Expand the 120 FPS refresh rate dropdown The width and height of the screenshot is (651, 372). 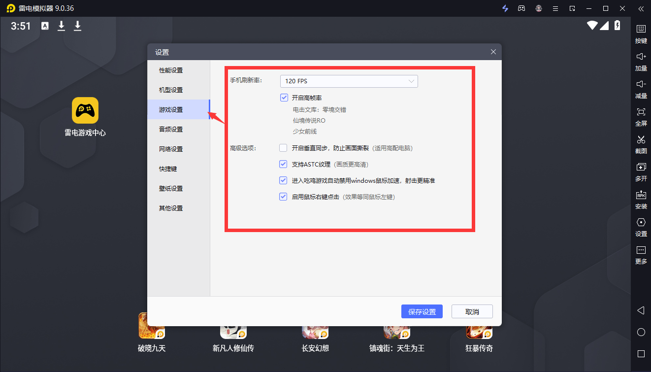(x=349, y=81)
